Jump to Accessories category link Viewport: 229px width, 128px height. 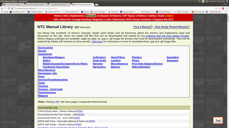pos(45,48)
